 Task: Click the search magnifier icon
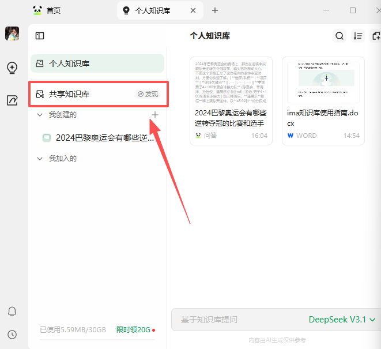coord(339,36)
